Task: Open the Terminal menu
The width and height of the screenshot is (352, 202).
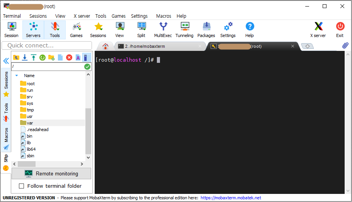Action: pyautogui.click(x=12, y=16)
